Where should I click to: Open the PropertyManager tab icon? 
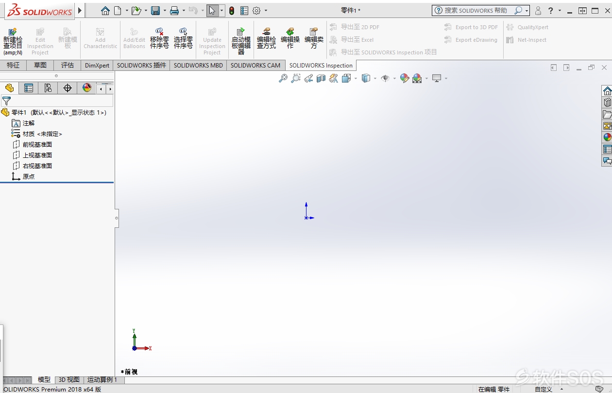pos(29,88)
